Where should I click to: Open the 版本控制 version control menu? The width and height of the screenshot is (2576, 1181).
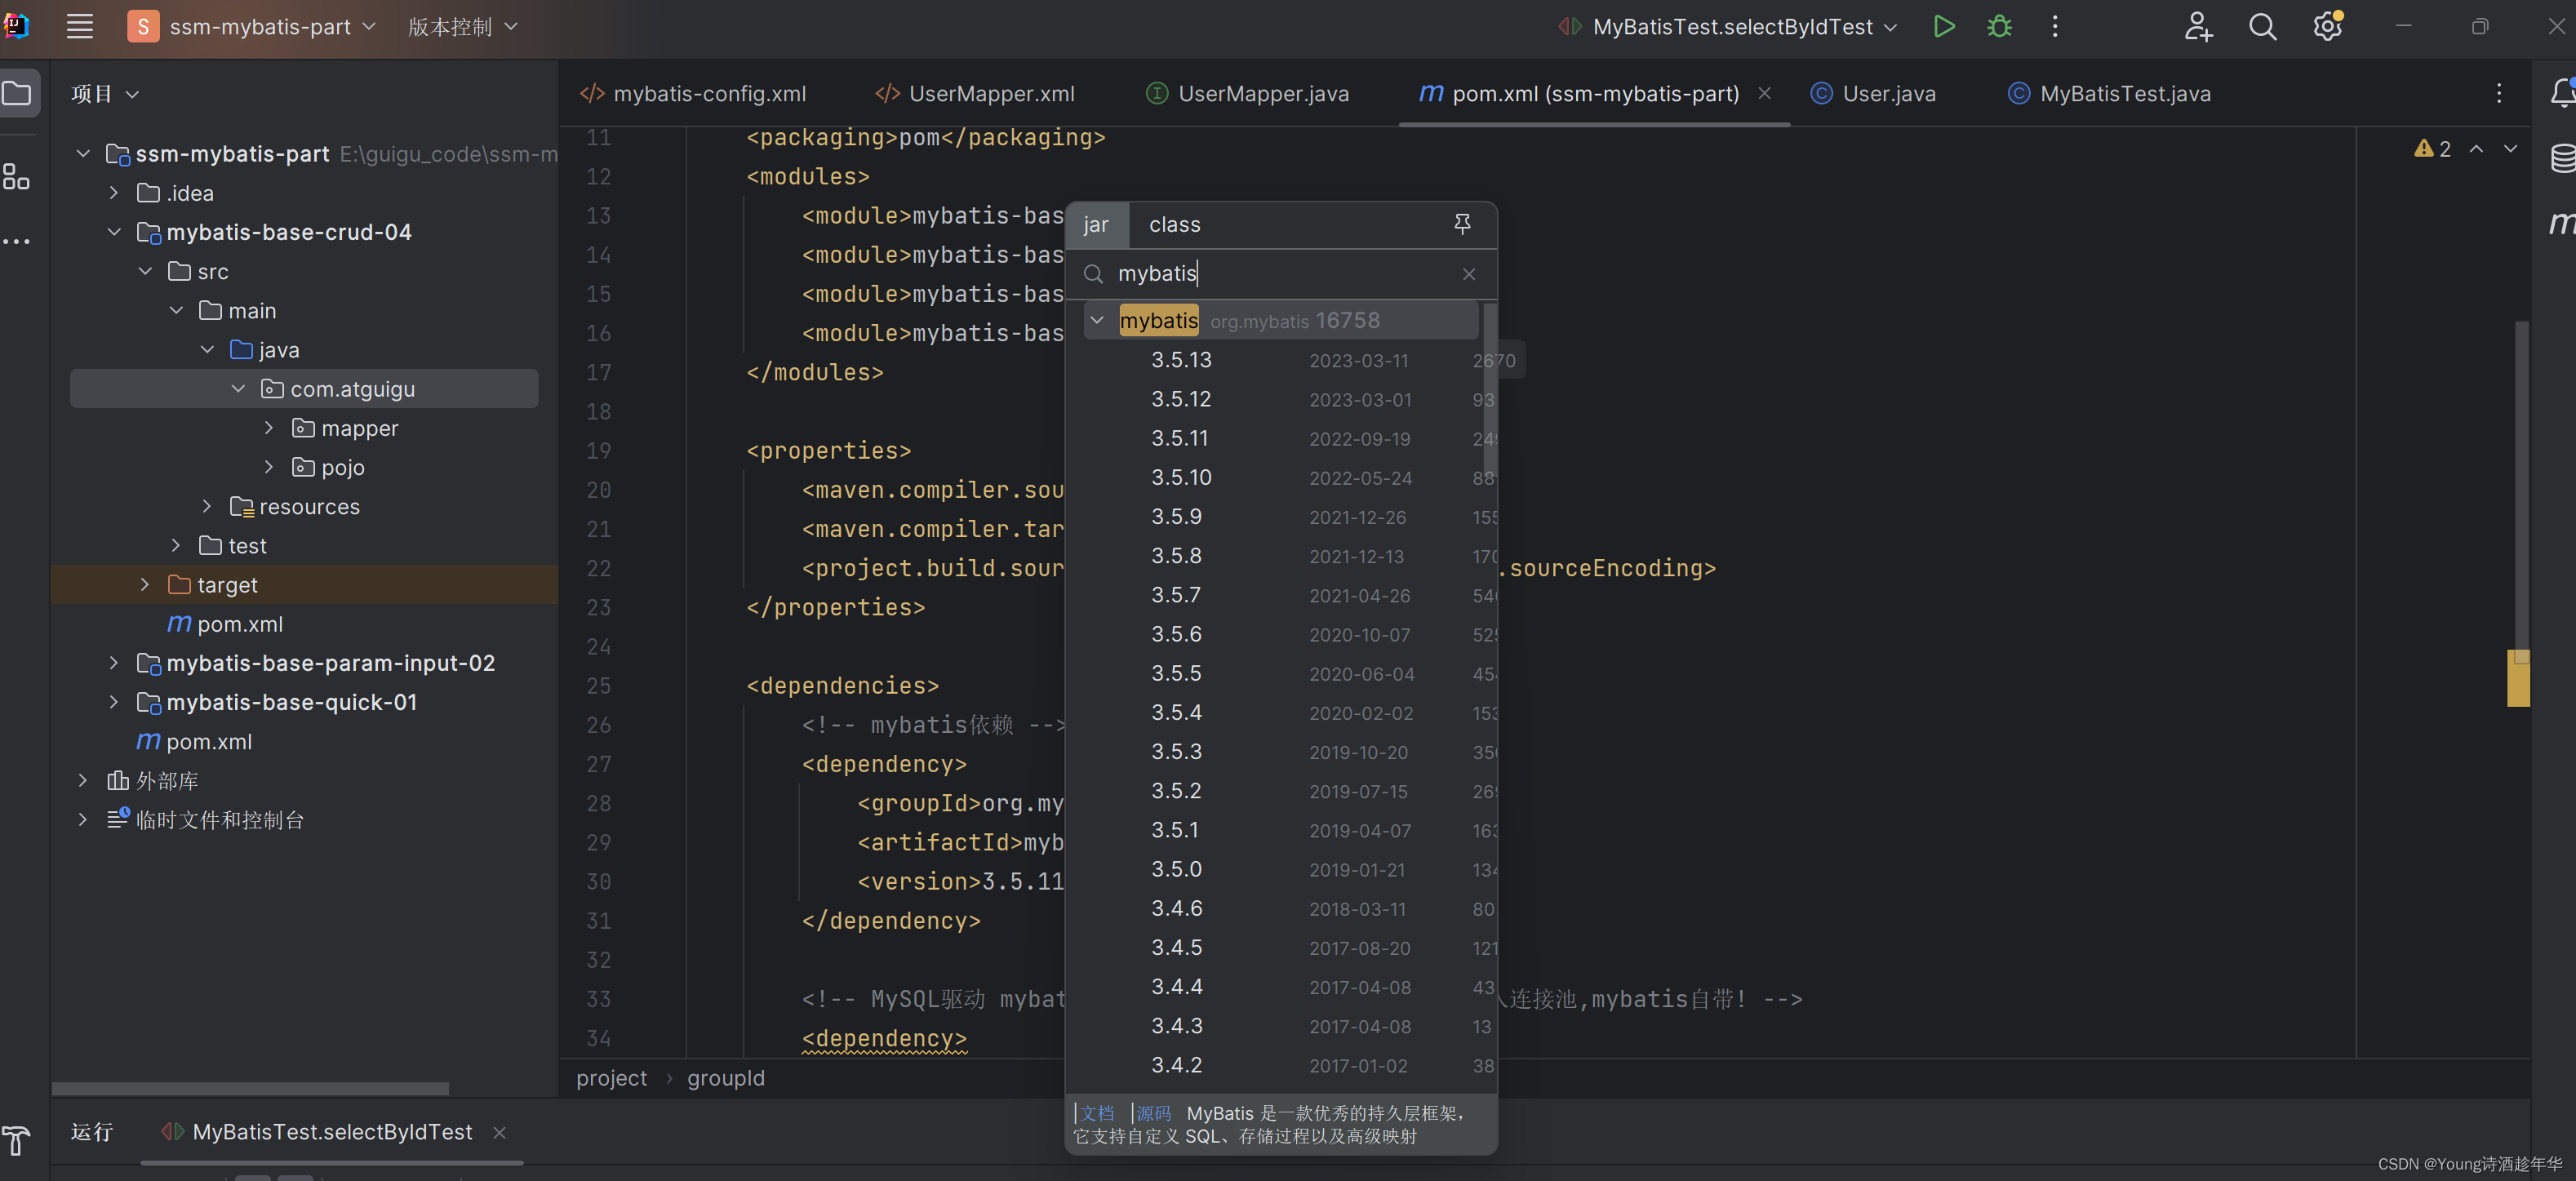pos(462,27)
